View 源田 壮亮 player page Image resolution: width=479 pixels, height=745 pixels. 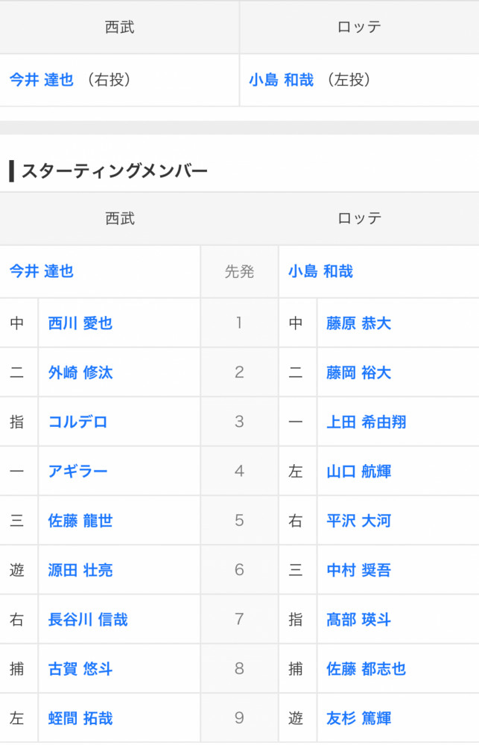80,570
